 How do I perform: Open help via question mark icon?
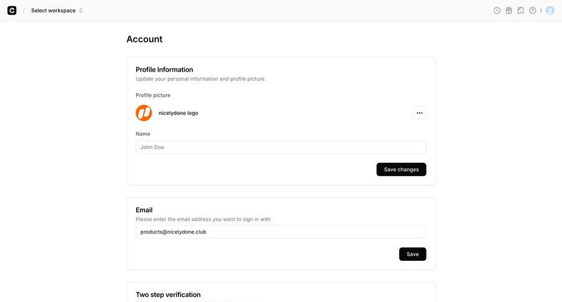[x=533, y=11]
